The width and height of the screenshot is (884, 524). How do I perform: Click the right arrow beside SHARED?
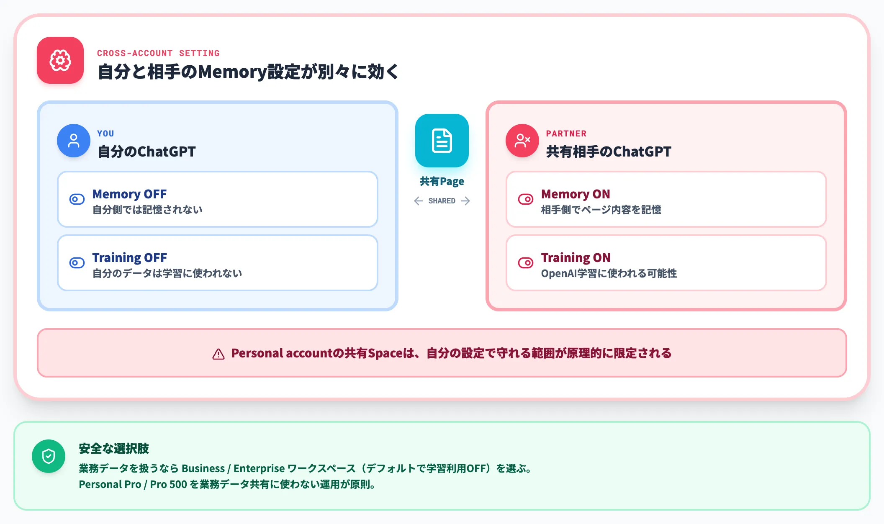[x=465, y=201]
